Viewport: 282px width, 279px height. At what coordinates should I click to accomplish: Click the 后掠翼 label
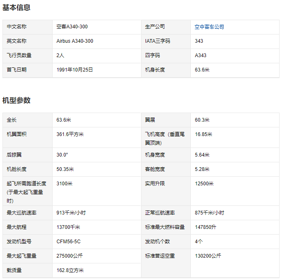pos(14,155)
